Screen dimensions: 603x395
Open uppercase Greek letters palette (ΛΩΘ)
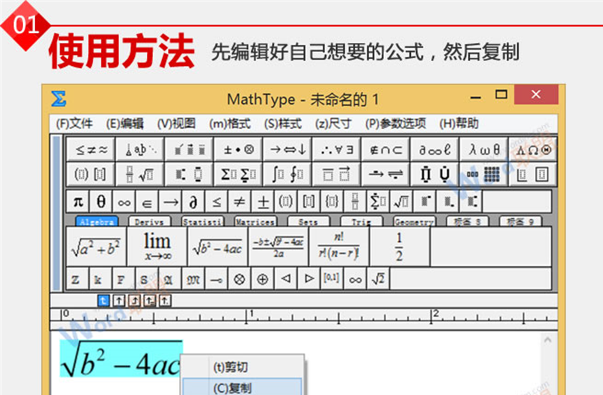click(x=533, y=149)
